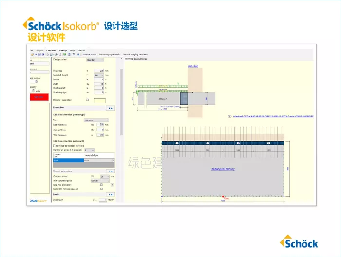Screen dimensions: 341x257
Task: Open the Isokorb height dropdown
Action: 99,75
